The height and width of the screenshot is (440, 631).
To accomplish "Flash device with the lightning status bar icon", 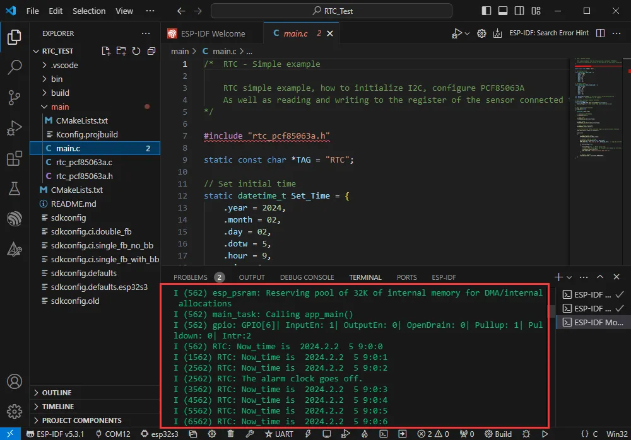I will (x=307, y=433).
